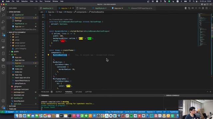Click green color swatch on backgroundColor line
Viewport: 213px width, 119px height.
click(90, 38)
